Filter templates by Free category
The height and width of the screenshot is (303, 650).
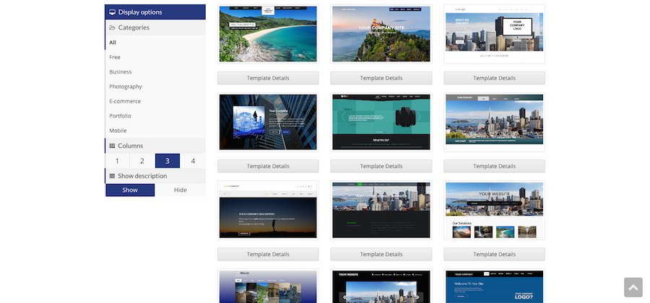155,57
